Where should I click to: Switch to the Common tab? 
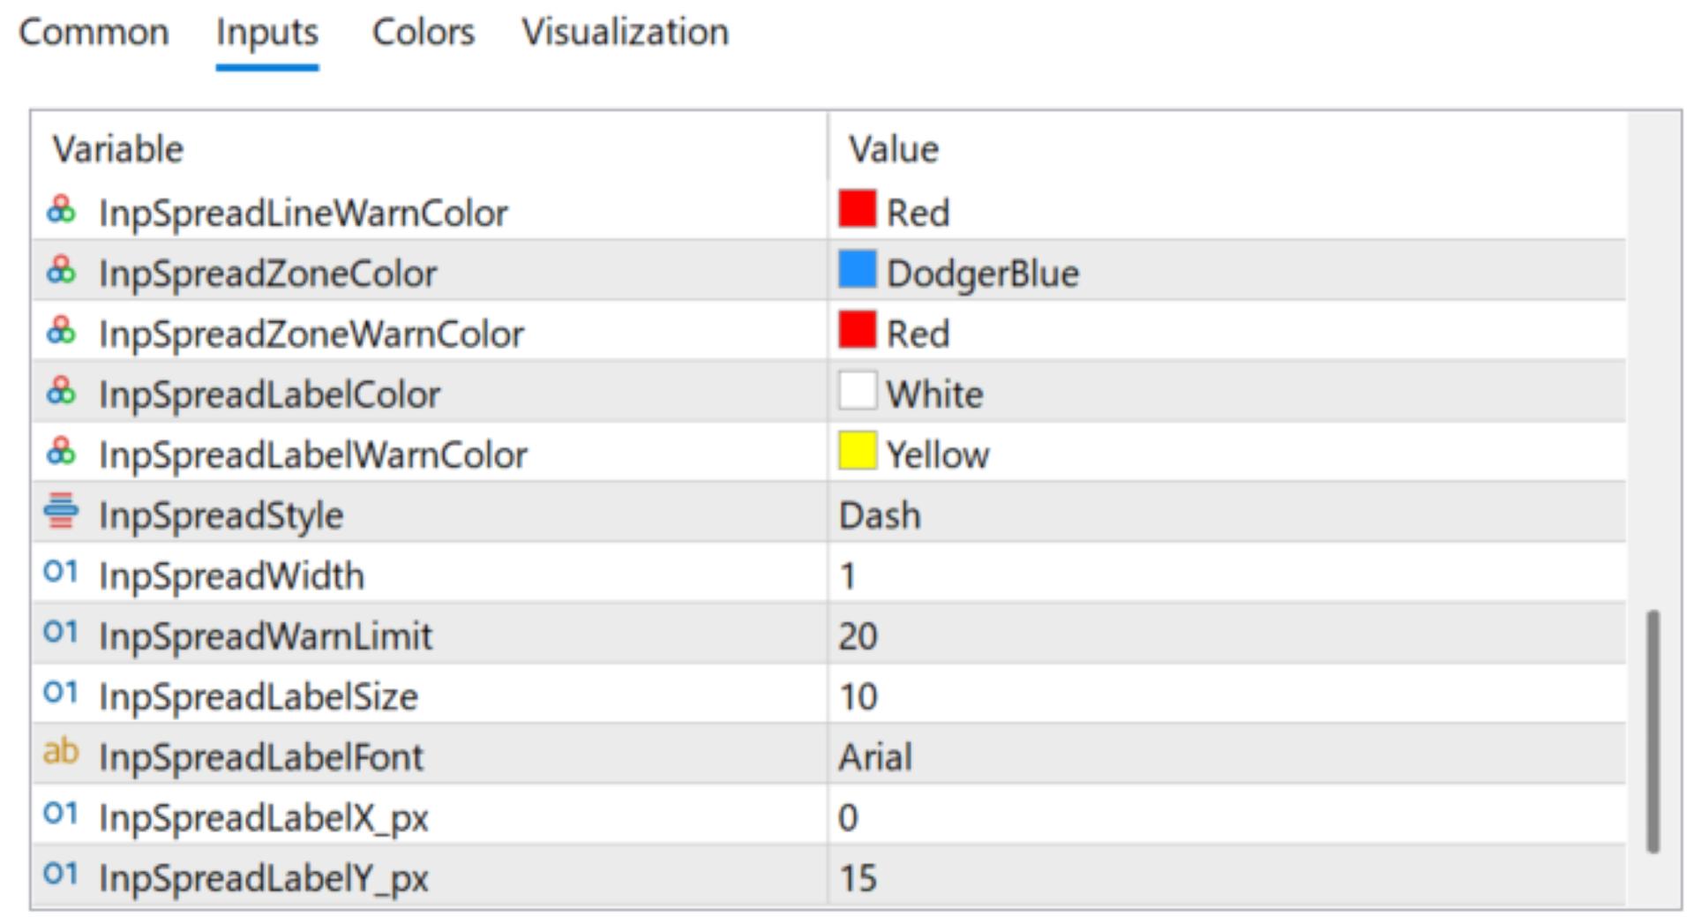point(94,33)
